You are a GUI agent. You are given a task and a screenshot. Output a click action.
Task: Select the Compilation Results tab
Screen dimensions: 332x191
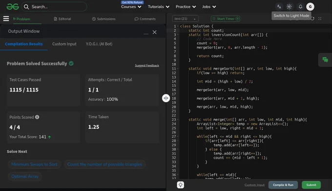pos(24,44)
